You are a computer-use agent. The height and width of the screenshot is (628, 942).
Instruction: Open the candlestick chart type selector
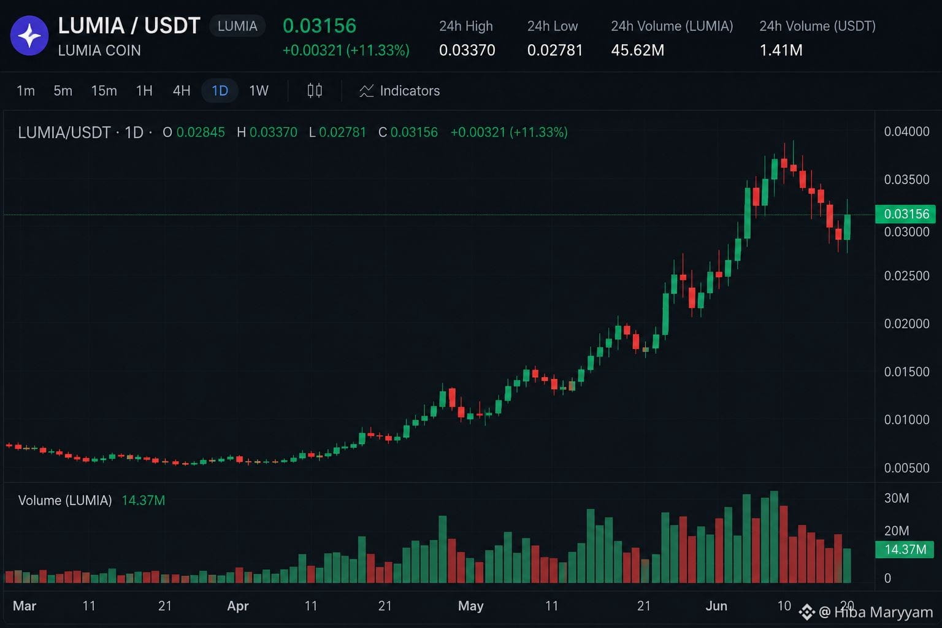(x=315, y=91)
